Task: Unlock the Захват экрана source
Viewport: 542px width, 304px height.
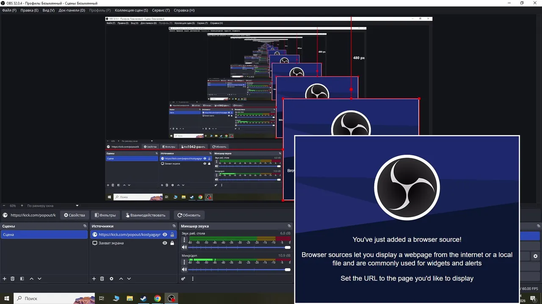Action: 172,243
